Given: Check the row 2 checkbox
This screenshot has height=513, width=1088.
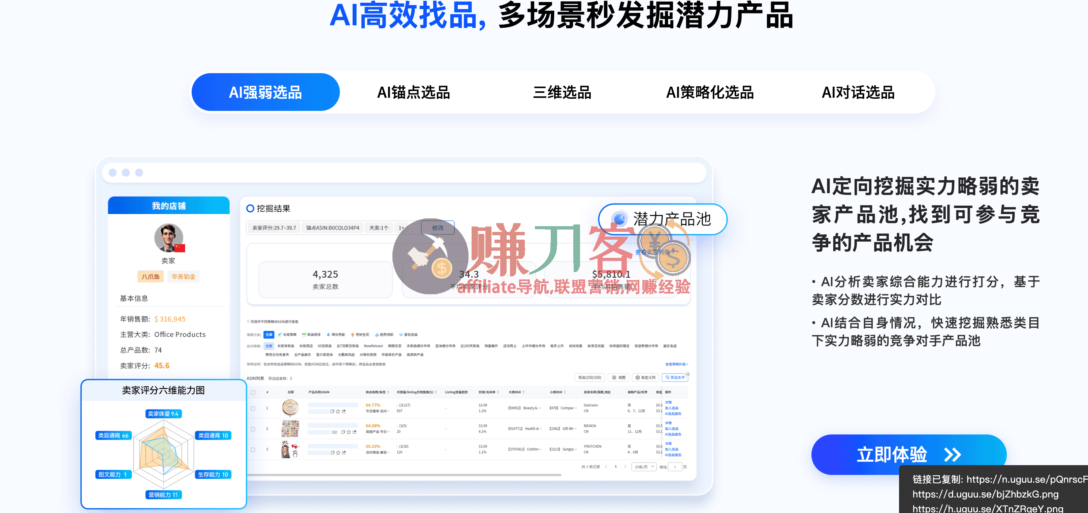Looking at the screenshot, I should click(253, 429).
